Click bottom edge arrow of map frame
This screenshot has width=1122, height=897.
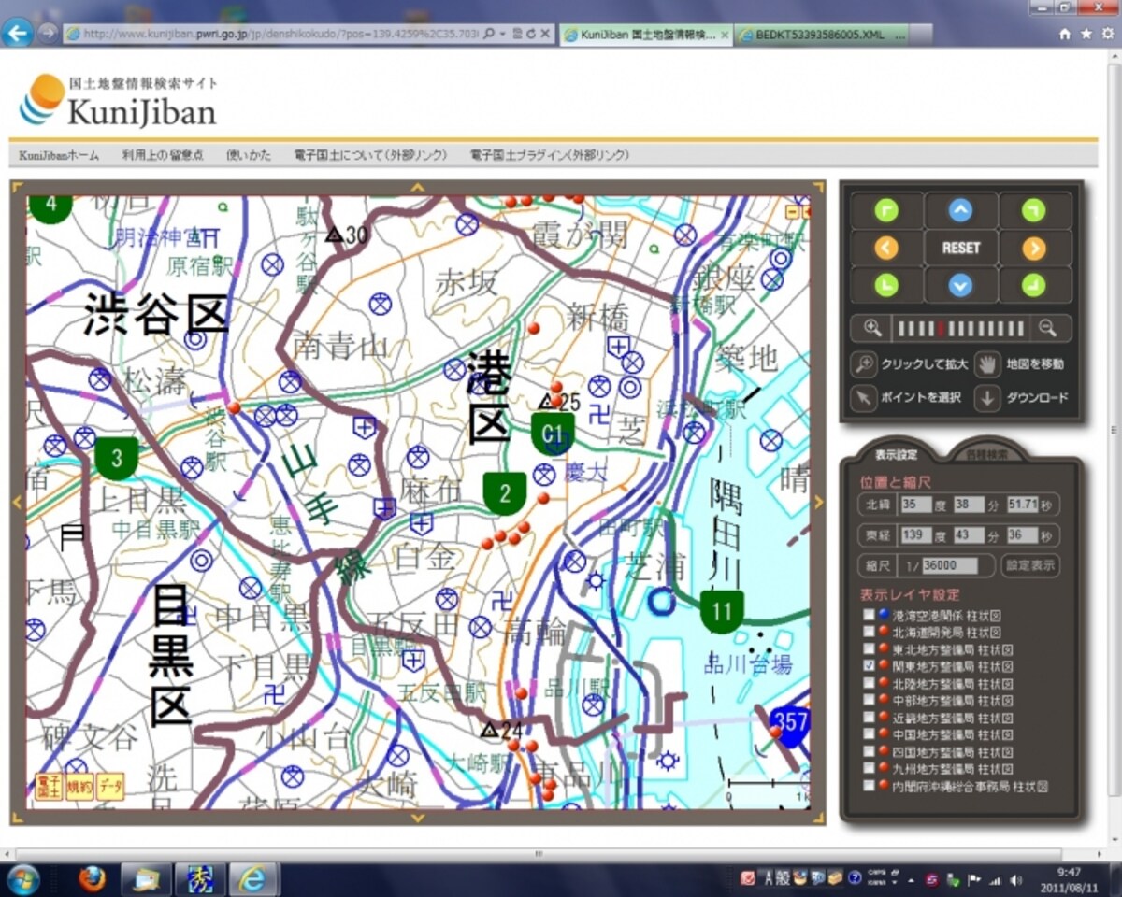pyautogui.click(x=417, y=818)
